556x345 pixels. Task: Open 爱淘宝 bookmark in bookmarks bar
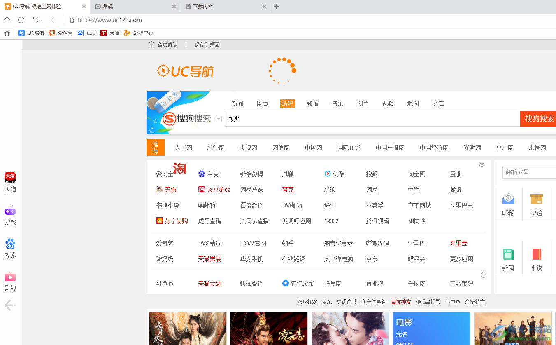point(60,33)
